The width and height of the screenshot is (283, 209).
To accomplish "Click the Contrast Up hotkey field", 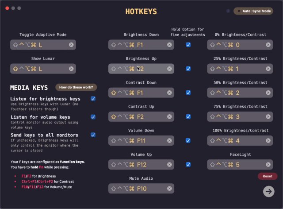I will [137, 116].
